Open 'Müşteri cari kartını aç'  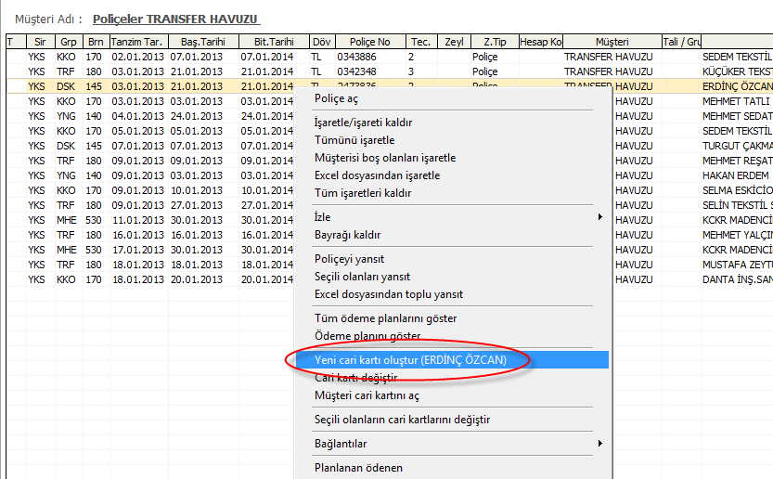point(367,395)
